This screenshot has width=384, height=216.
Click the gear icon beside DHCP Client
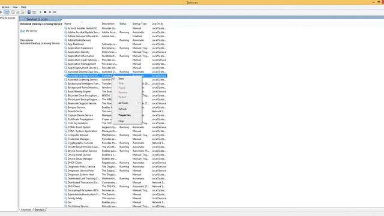coord(65,163)
